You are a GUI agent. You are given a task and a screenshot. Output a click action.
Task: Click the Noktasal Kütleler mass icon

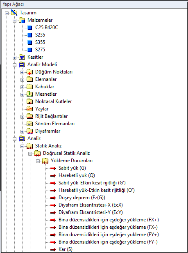[x=29, y=101]
